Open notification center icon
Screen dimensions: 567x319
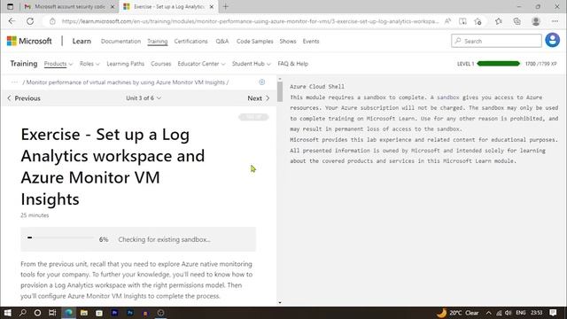[553, 313]
